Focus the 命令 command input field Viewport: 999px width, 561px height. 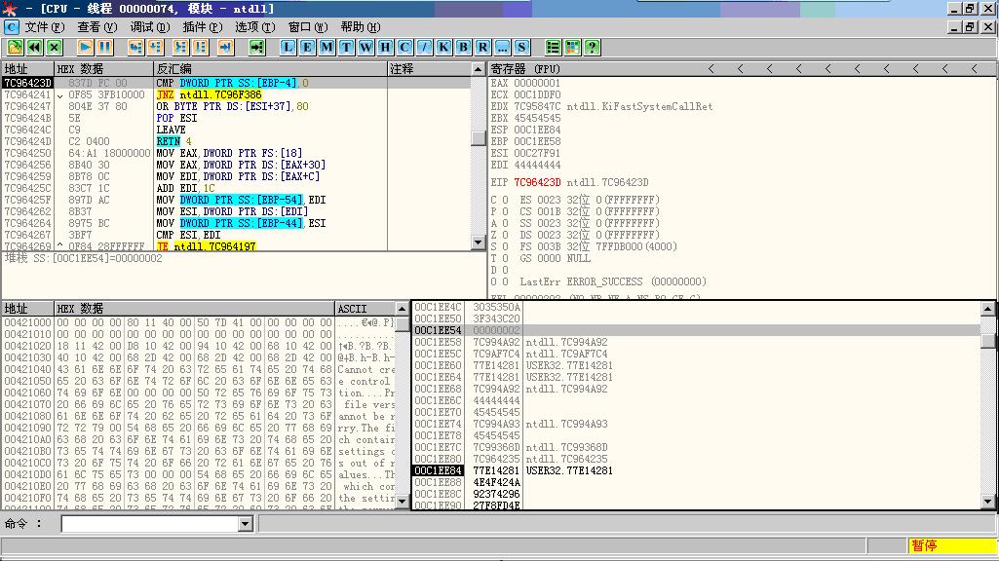[x=150, y=524]
